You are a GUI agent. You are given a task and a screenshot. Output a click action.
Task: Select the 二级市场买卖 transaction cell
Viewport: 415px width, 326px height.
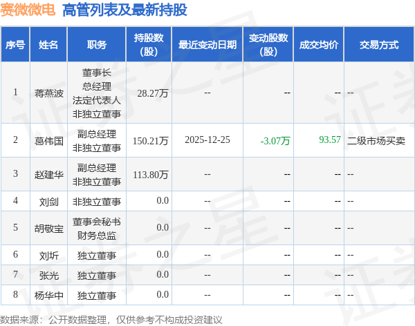376,141
